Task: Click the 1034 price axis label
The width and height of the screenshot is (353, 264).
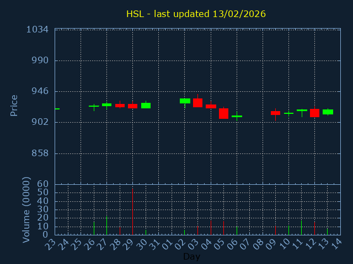Action: (x=38, y=29)
